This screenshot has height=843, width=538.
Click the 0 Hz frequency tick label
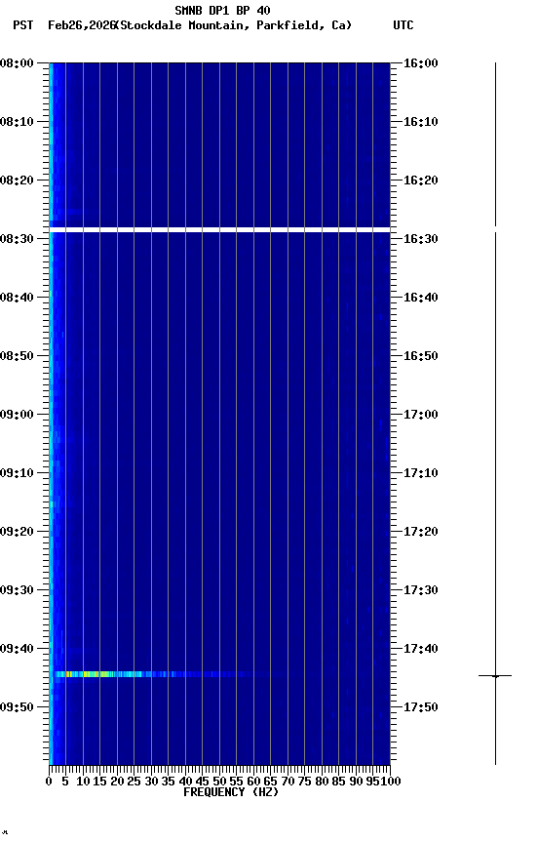click(49, 782)
